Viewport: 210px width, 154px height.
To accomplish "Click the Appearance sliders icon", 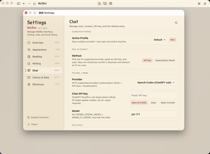I will coord(29,50).
